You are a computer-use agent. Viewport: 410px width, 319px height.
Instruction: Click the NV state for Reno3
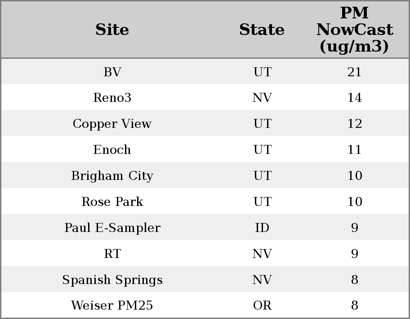(x=262, y=98)
